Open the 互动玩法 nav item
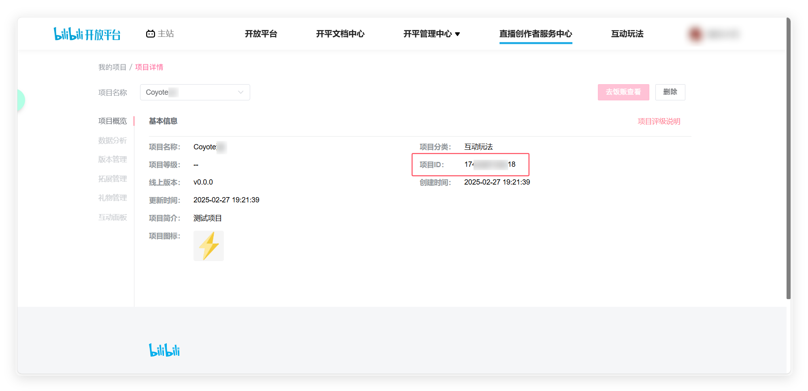The width and height of the screenshot is (808, 391). coord(627,34)
